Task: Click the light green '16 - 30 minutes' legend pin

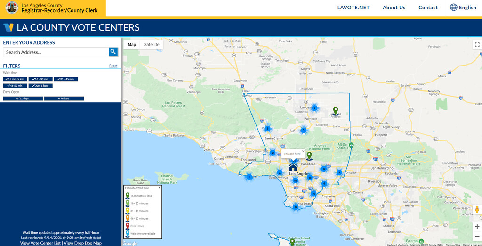Action: [x=127, y=203]
